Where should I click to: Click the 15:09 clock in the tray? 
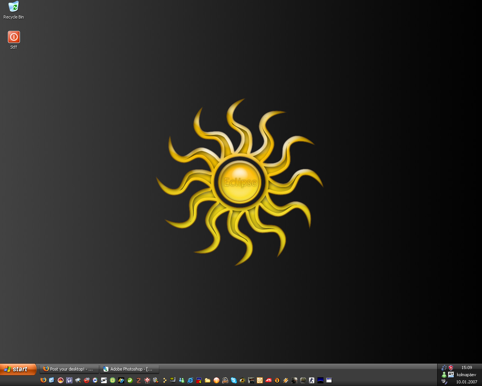point(467,368)
